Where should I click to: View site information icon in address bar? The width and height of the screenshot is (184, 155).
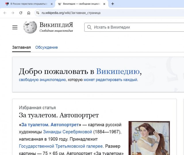coord(38,13)
